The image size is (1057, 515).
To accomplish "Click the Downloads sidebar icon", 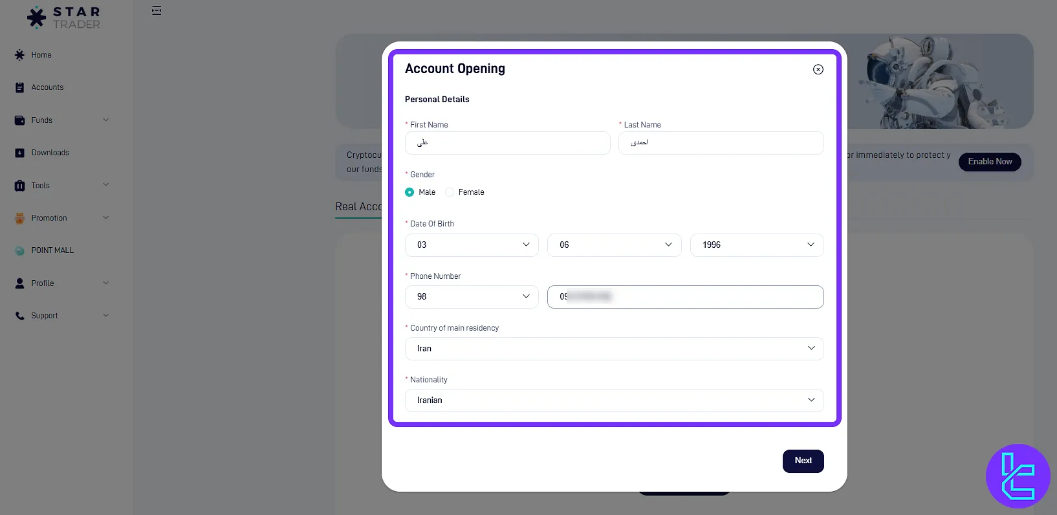I will [x=19, y=153].
